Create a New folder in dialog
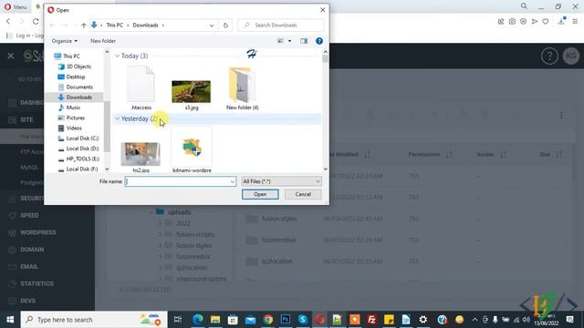Screen dimensions: 584x328 pyautogui.click(x=103, y=41)
